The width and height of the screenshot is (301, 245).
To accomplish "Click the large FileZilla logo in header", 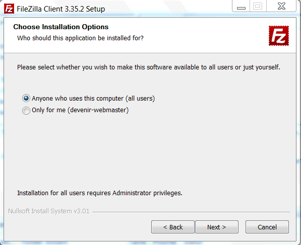I will [279, 36].
